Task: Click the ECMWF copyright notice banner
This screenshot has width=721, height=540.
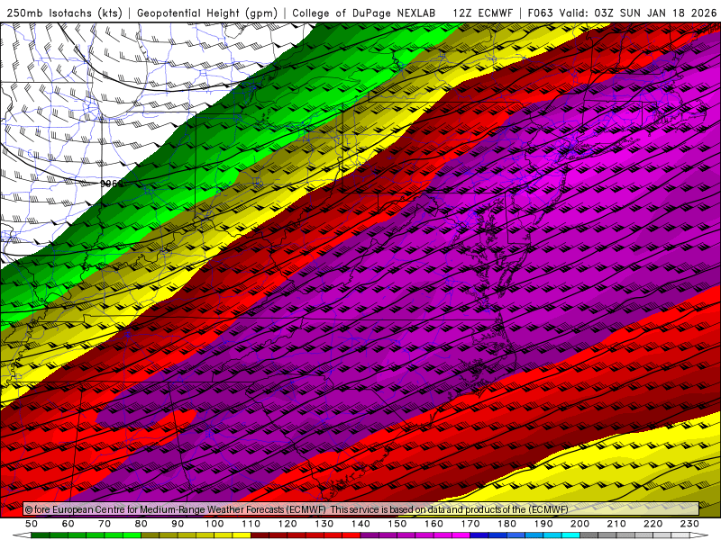Action: (361, 508)
